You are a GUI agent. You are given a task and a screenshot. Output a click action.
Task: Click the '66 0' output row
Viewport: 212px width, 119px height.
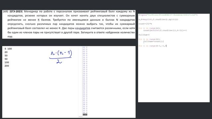(85, 47)
